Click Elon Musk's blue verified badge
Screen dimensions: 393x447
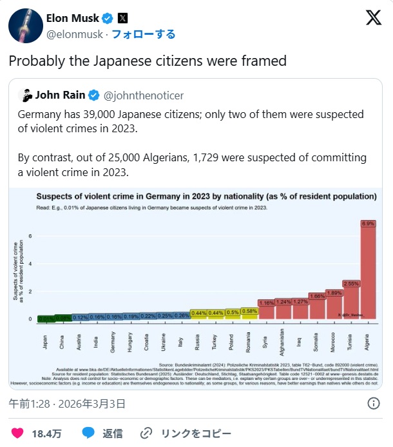click(108, 19)
